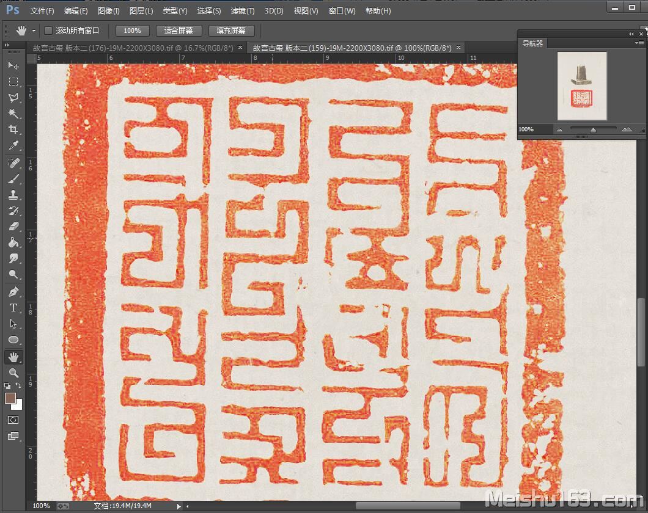The width and height of the screenshot is (648, 513).
Task: Click the horizontal scrollbar thumb
Action: tap(408, 506)
